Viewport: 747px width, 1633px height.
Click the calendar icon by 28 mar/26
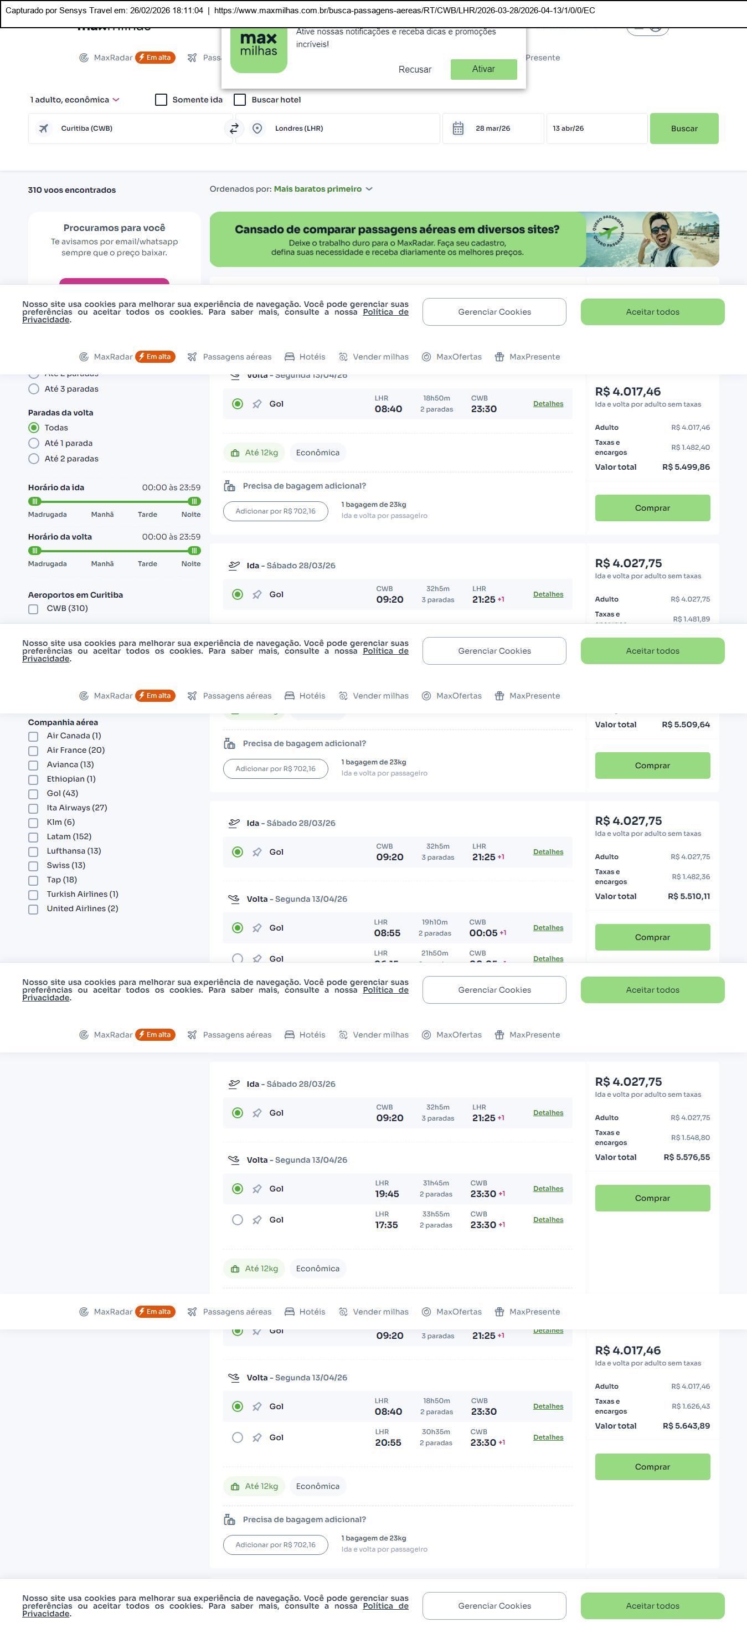[458, 129]
